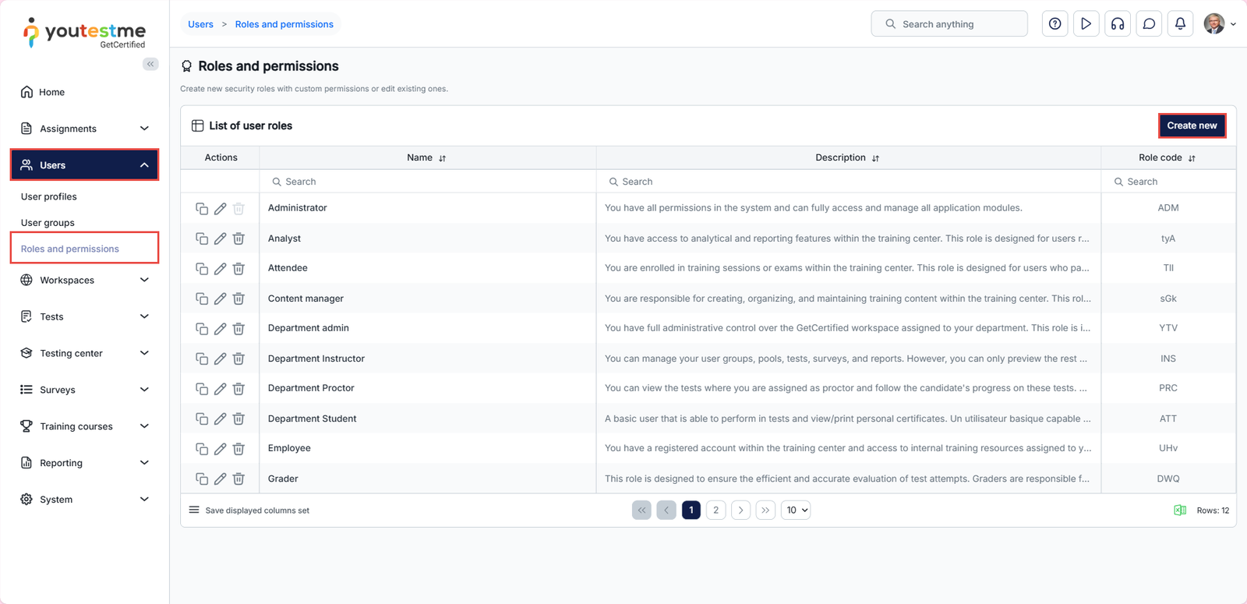Viewport: 1247px width, 604px height.
Task: Delete the Department Proctor role
Action: [238, 388]
